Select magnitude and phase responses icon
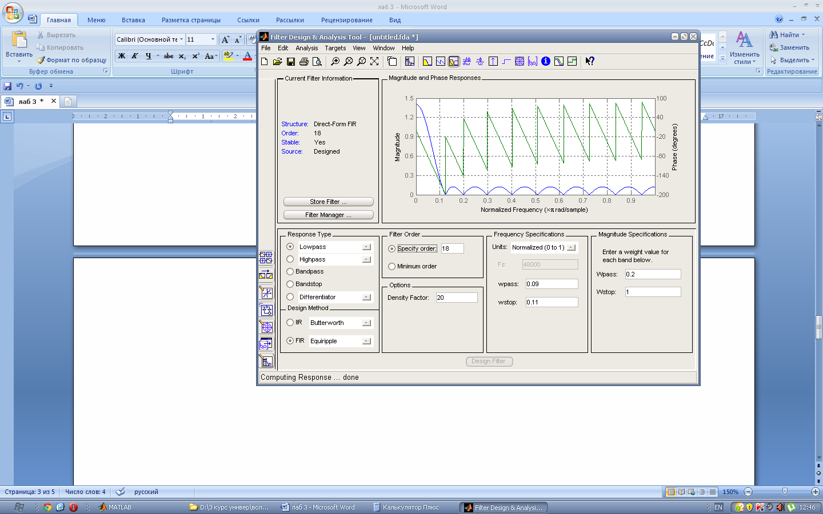The image size is (823, 514). click(x=454, y=61)
